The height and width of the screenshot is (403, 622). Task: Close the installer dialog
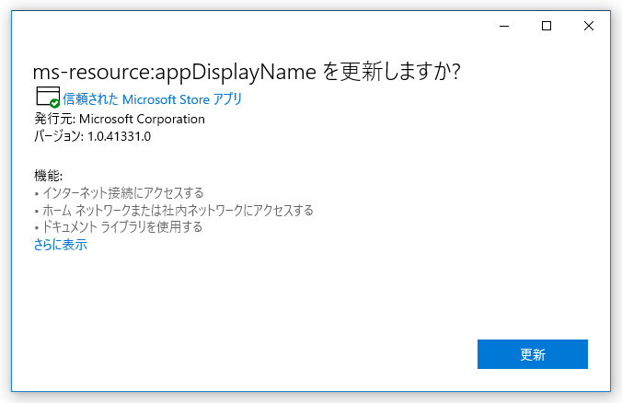(x=589, y=26)
